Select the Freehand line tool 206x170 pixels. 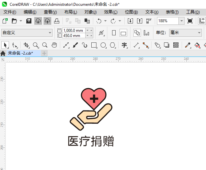point(66,45)
